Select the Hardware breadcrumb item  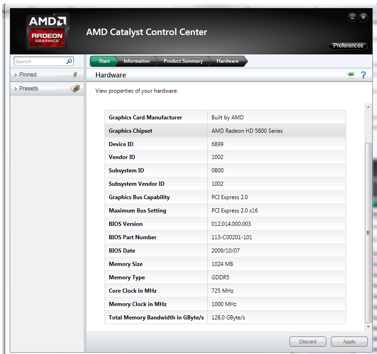click(x=228, y=61)
